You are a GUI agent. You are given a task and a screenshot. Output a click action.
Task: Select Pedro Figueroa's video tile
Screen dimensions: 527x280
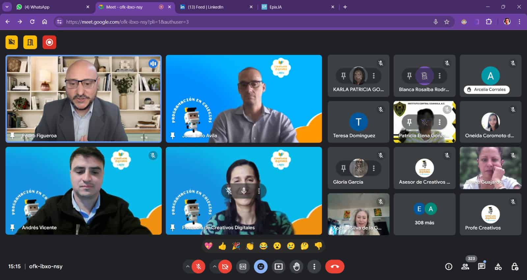point(83,99)
